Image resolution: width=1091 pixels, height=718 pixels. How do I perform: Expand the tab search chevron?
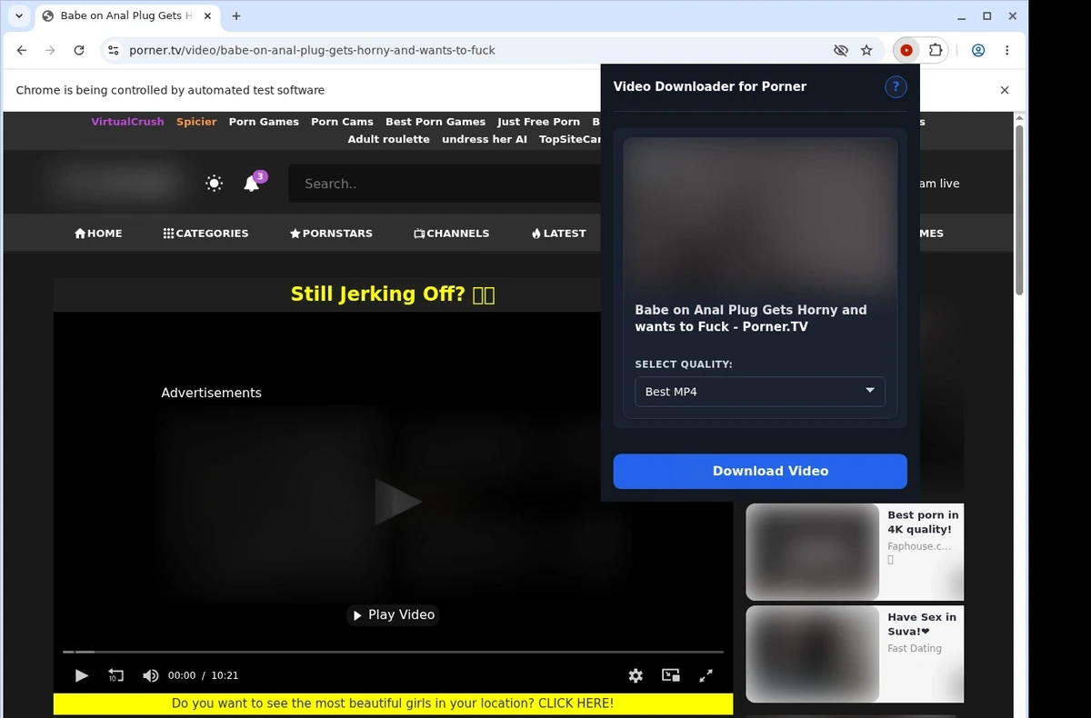pos(19,15)
